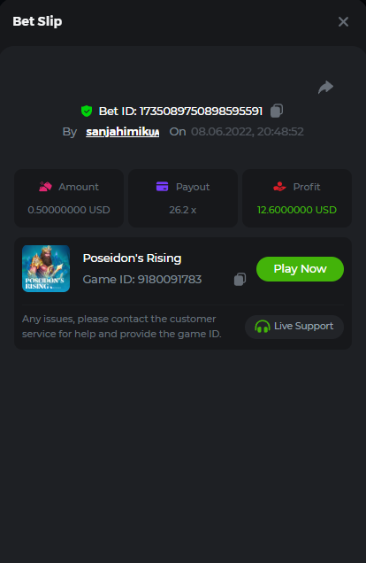This screenshot has height=563, width=366.
Task: Copy the Game ID 9180091783
Action: pyautogui.click(x=240, y=279)
